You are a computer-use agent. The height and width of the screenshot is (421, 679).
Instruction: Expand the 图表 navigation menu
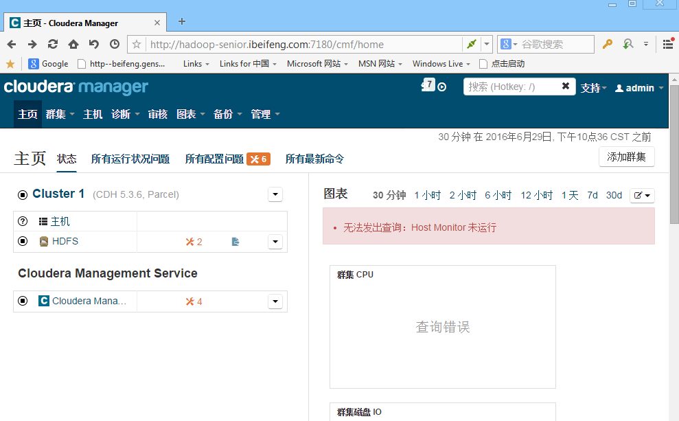[191, 114]
